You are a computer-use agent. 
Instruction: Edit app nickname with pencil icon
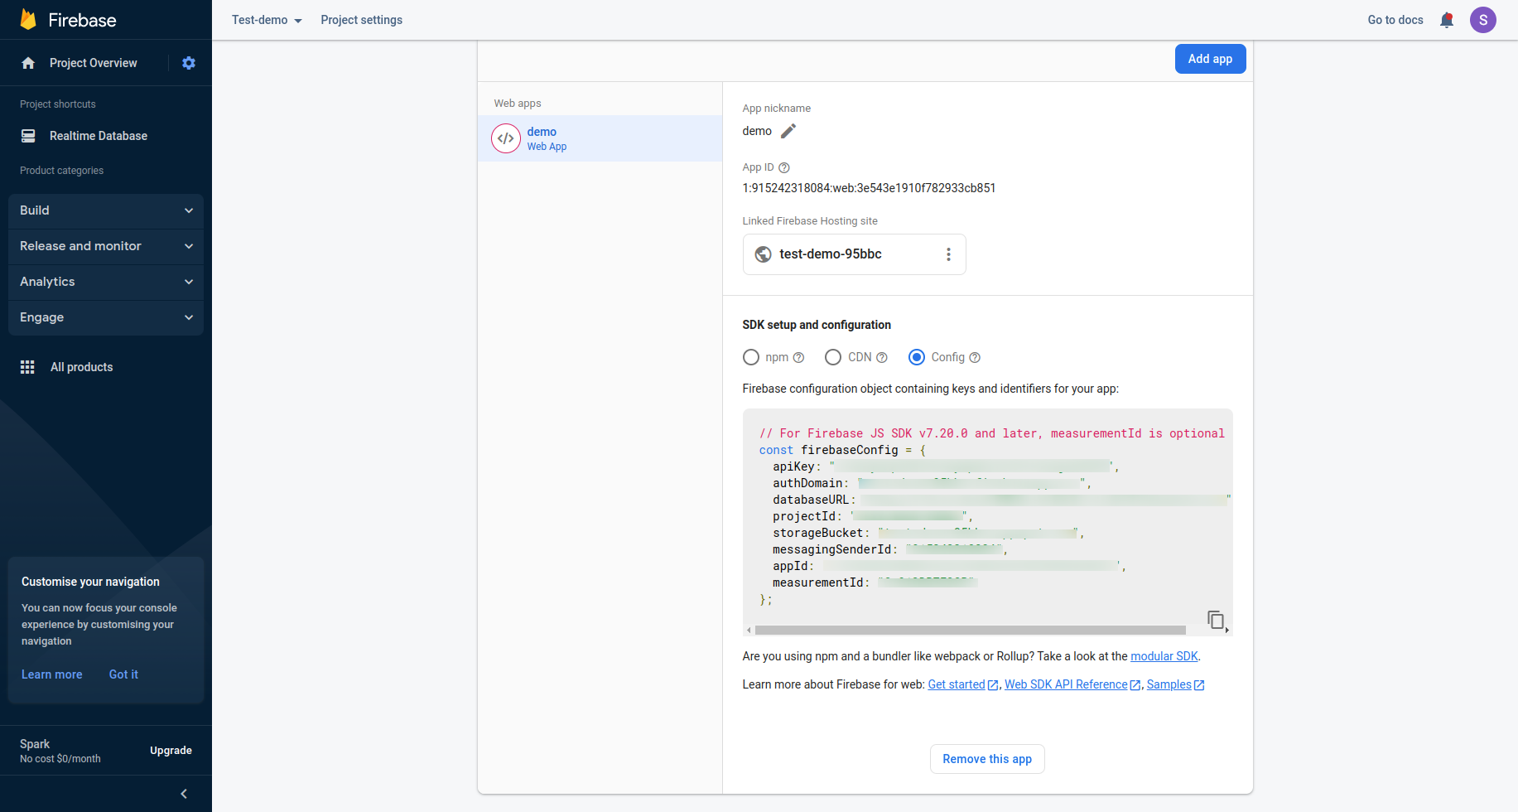pos(788,131)
